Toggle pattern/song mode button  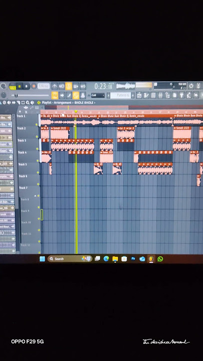13,86
